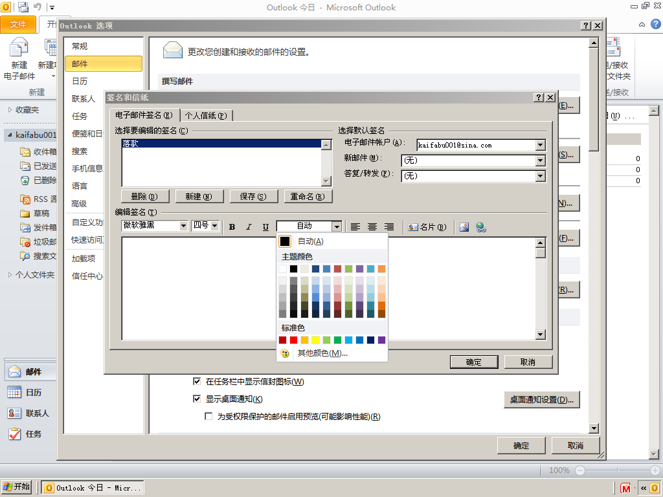Open the font name dropdown 微软雅黑
The image size is (663, 497).
[183, 226]
